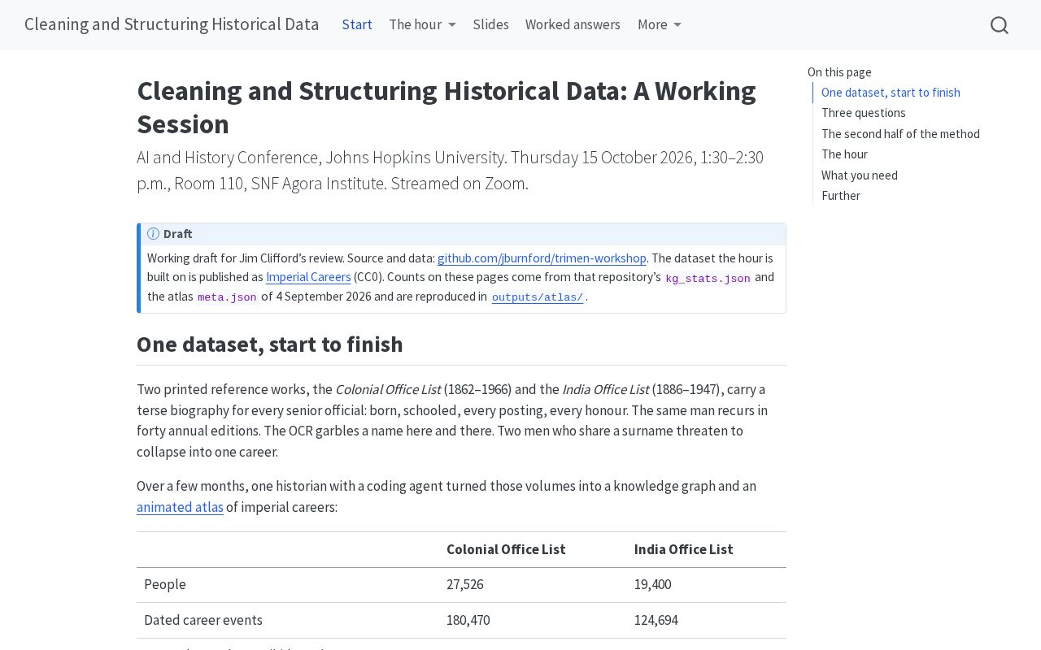The image size is (1041, 650).
Task: Click the 'One dataset, start to finish' heading
Action: [x=270, y=344]
